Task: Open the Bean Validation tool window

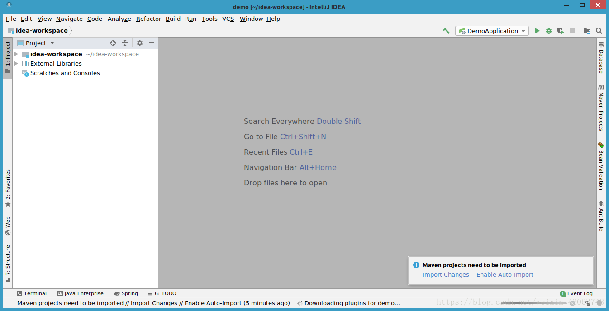Action: coord(601,166)
